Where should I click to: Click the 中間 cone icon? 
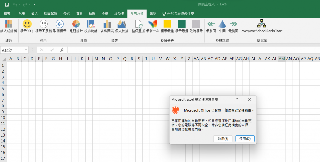tap(222, 24)
